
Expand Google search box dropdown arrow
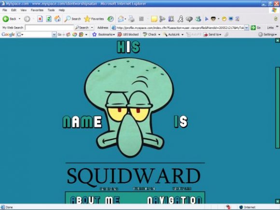pos(54,34)
